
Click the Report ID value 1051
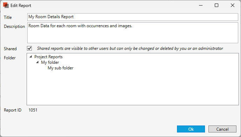coord(33,110)
